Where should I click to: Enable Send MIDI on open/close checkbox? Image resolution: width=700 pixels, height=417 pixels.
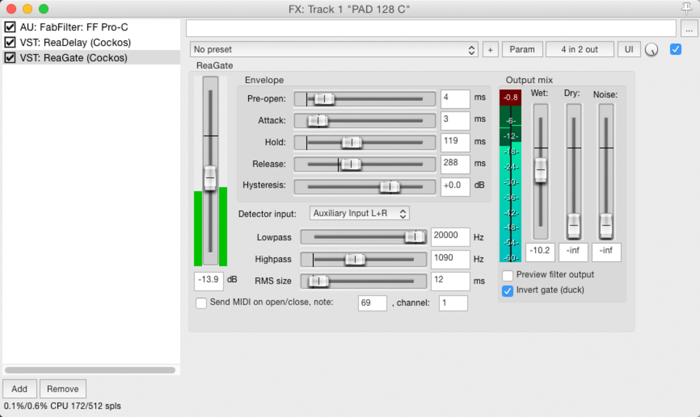[x=202, y=303]
